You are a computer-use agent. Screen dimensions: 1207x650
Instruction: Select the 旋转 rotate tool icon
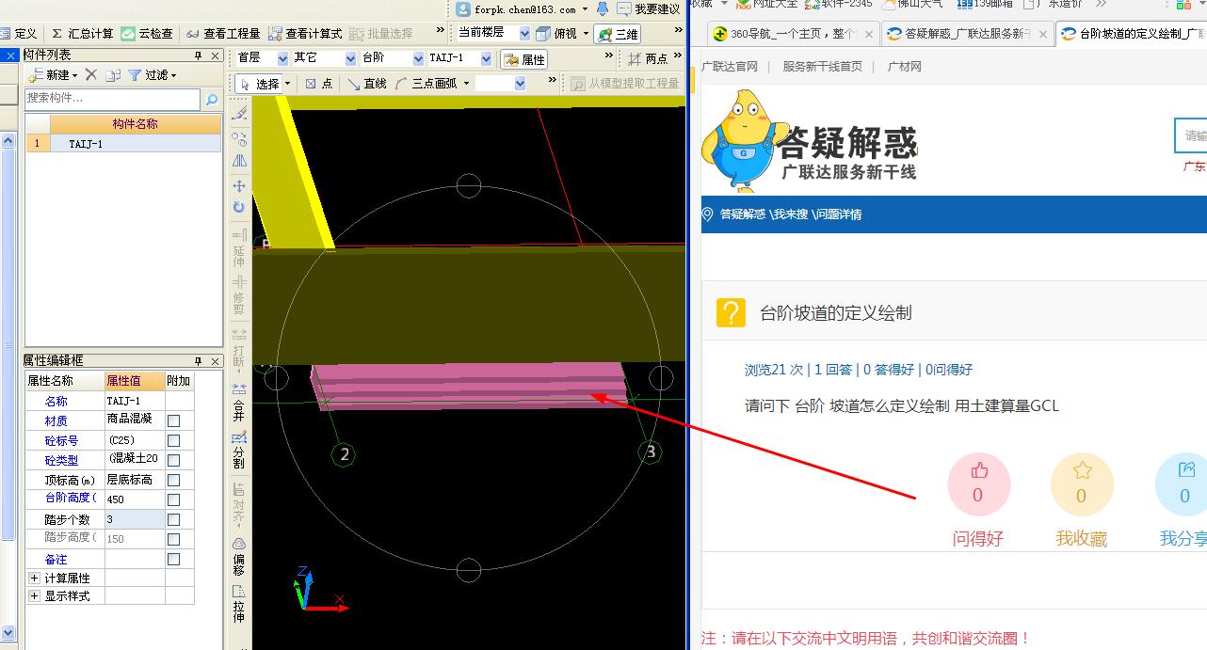coord(239,207)
